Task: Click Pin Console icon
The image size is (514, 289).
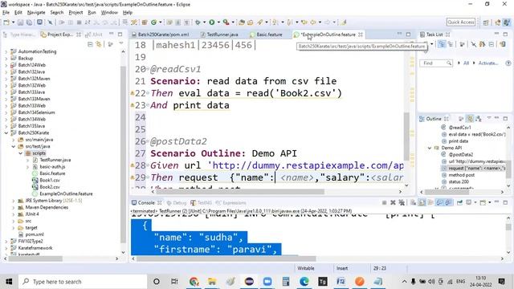Action: point(459,203)
